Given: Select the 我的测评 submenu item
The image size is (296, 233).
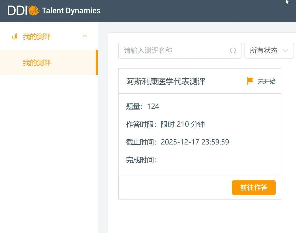Looking at the screenshot, I should 49,63.
